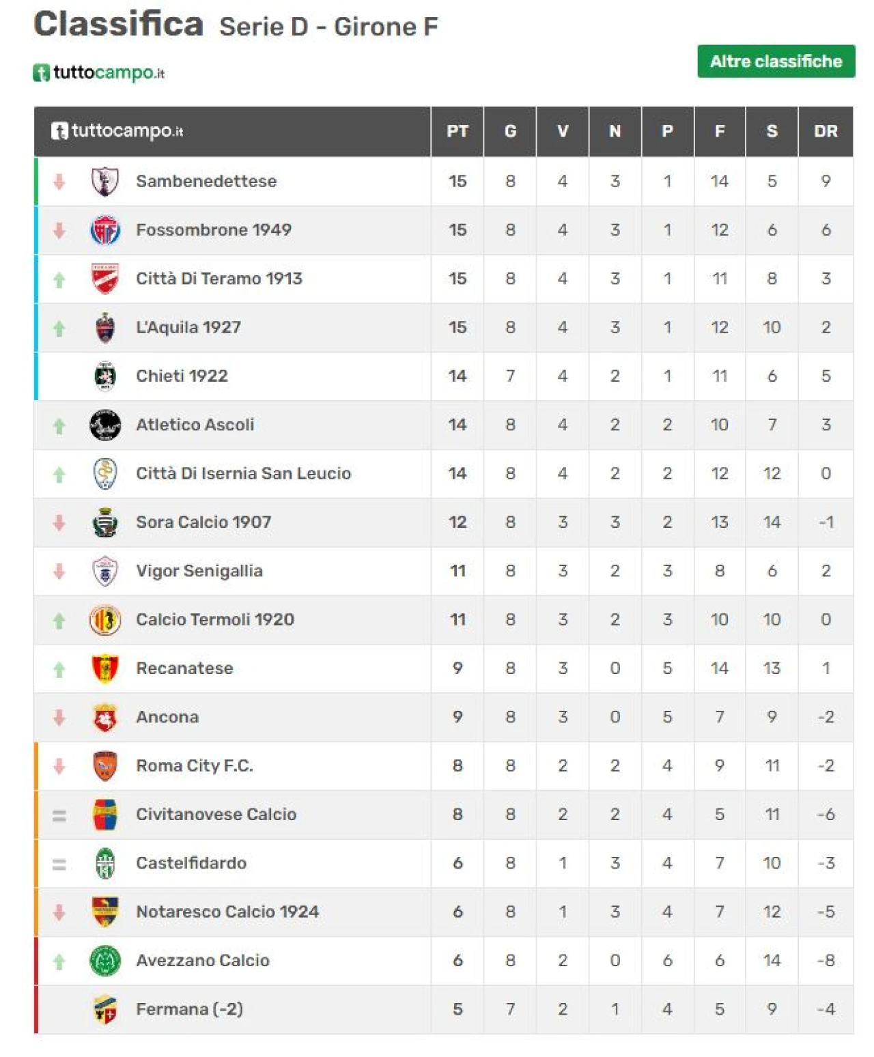Click the L'Aquila 1927 team badge
The height and width of the screenshot is (1057, 874).
[x=105, y=328]
